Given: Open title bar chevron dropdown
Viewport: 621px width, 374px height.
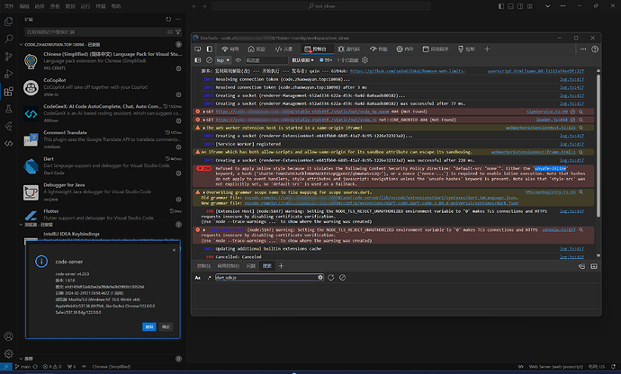Looking at the screenshot, I should coord(548,6).
